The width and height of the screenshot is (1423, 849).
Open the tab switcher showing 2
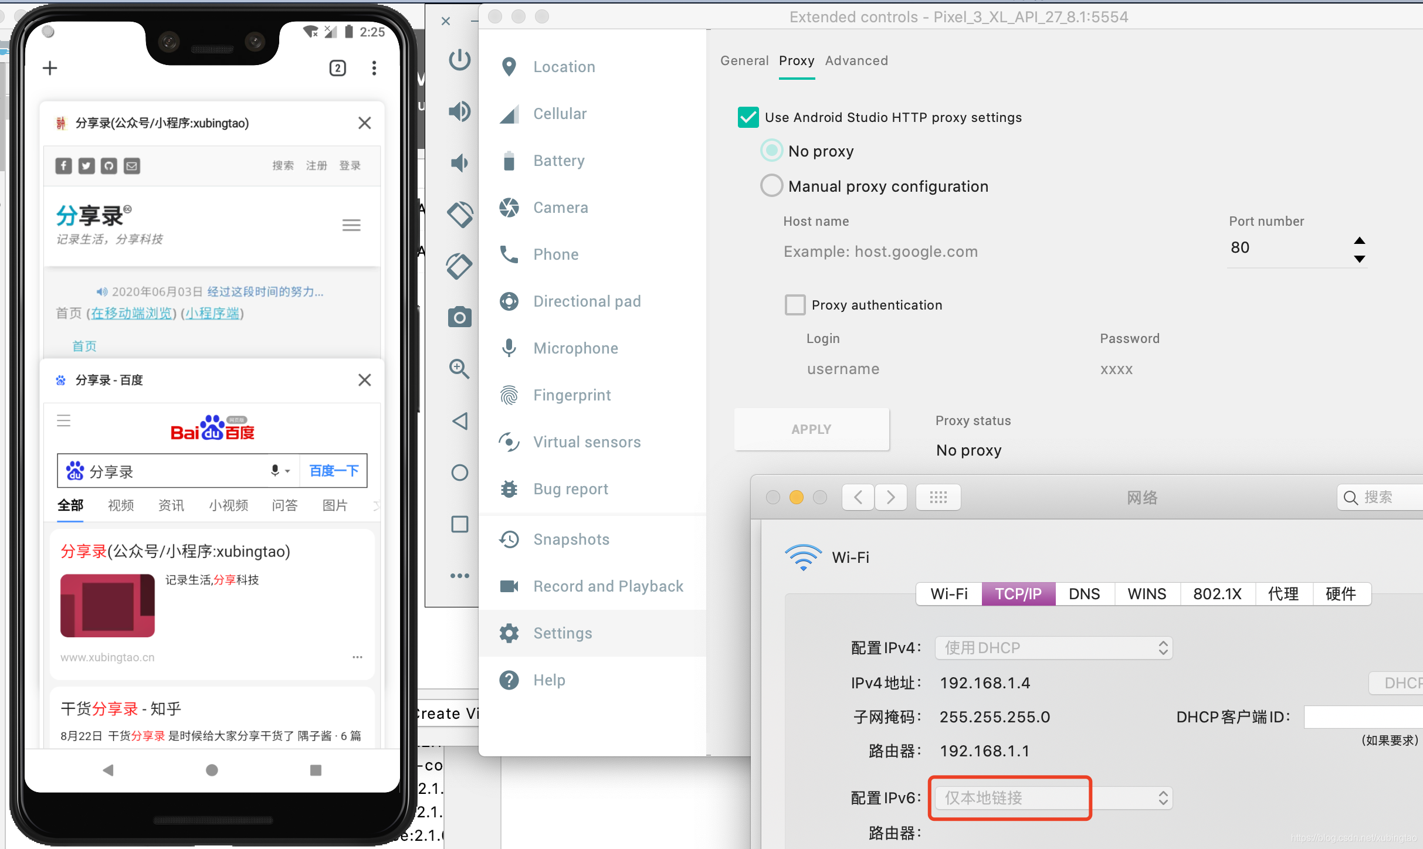coord(338,68)
